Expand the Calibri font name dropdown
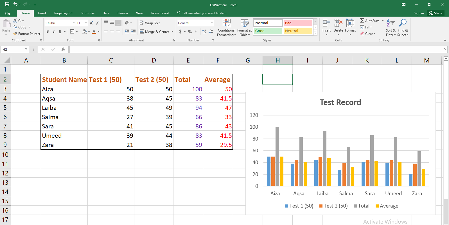This screenshot has width=449, height=225. click(74, 23)
